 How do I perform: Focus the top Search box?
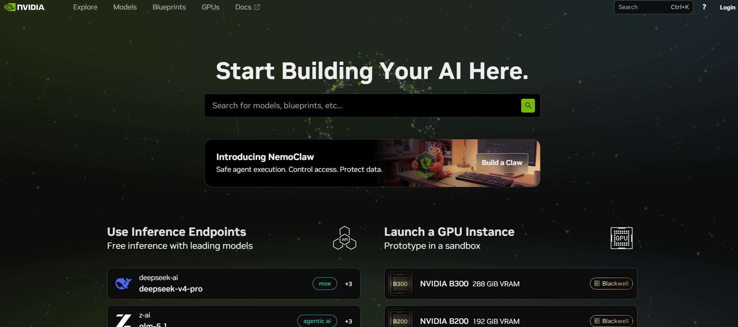[x=653, y=7]
